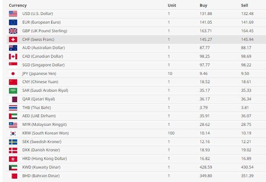Click the USD buy rate 131.88
This screenshot has width=266, height=182.
206,13
